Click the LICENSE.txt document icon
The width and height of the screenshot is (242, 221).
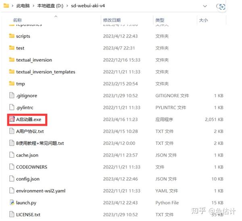(x=12, y=215)
